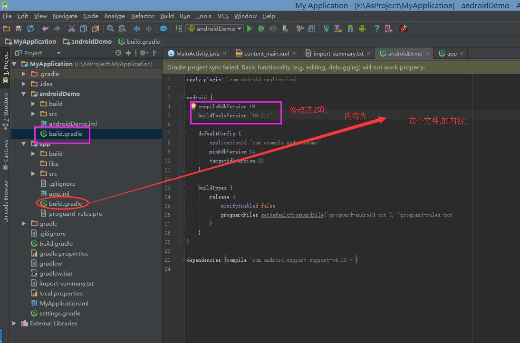Open the File menu
Image resolution: width=520 pixels, height=343 pixels.
[7, 16]
